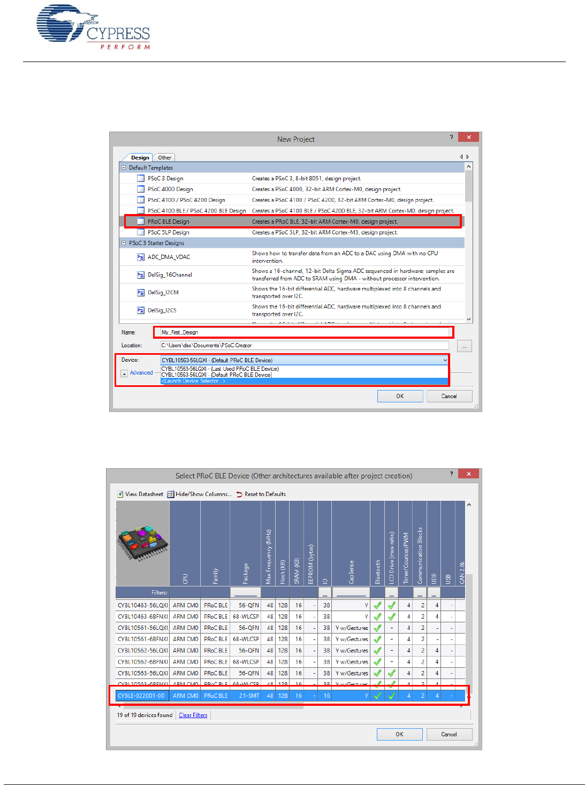The width and height of the screenshot is (585, 785).
Task: Click the View Datasheet toolbar icon
Action: tap(120, 494)
